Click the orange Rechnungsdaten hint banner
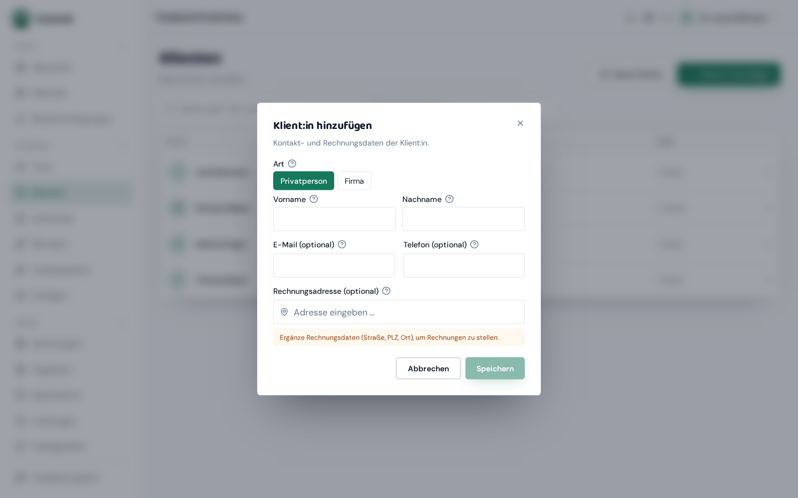 [399, 338]
